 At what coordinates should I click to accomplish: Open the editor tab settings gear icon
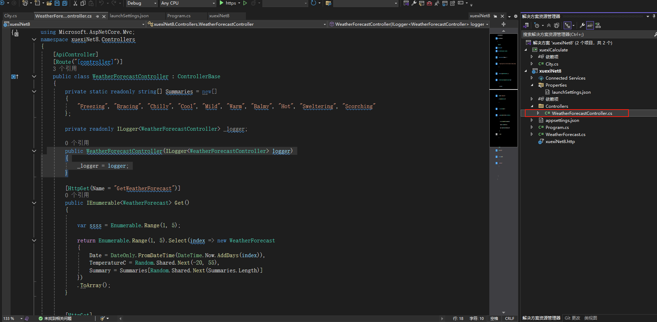(x=516, y=16)
